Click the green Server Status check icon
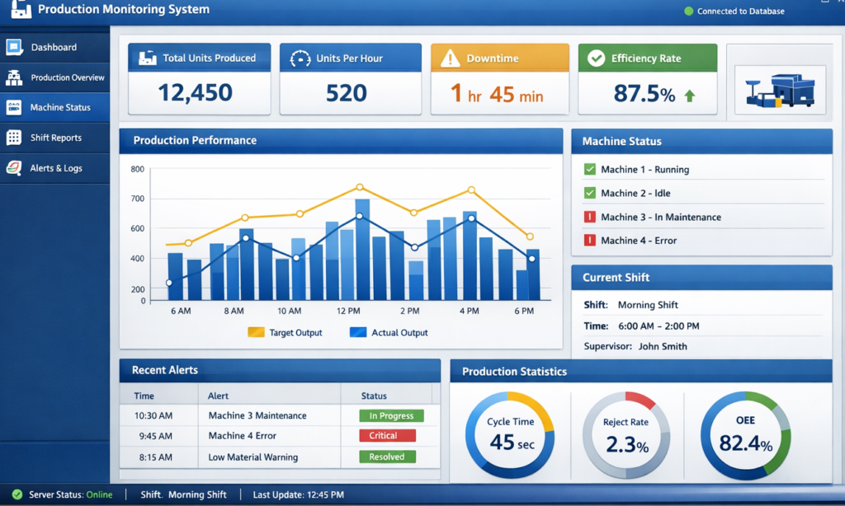Screen dimensions: 845x506 pyautogui.click(x=17, y=494)
